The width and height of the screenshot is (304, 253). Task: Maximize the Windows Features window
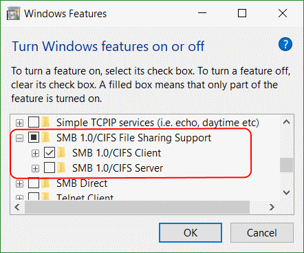(242, 13)
